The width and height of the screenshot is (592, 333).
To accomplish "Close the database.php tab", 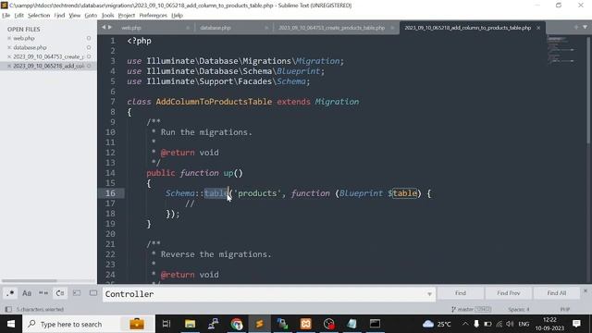I will (266, 28).
